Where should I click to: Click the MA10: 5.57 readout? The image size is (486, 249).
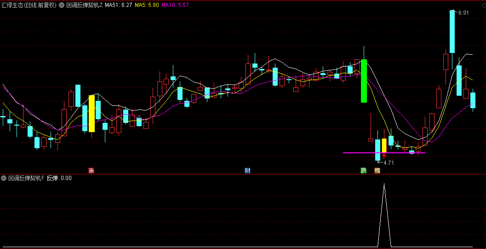[x=175, y=5]
